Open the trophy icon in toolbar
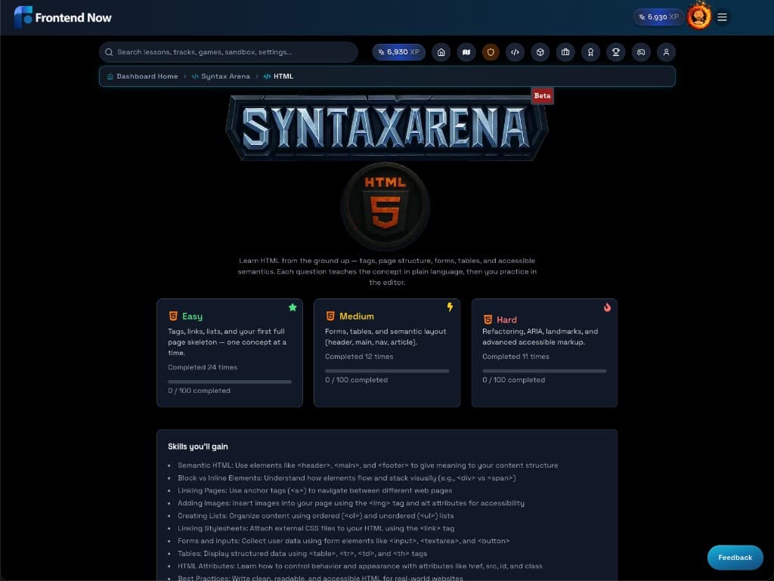The image size is (774, 581). coord(615,52)
